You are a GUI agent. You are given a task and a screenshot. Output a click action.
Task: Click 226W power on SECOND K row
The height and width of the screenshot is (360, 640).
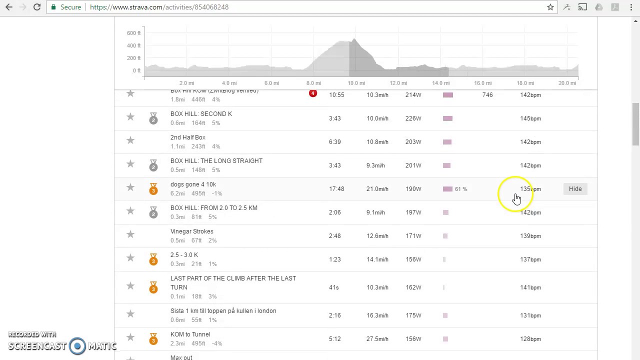[413, 118]
